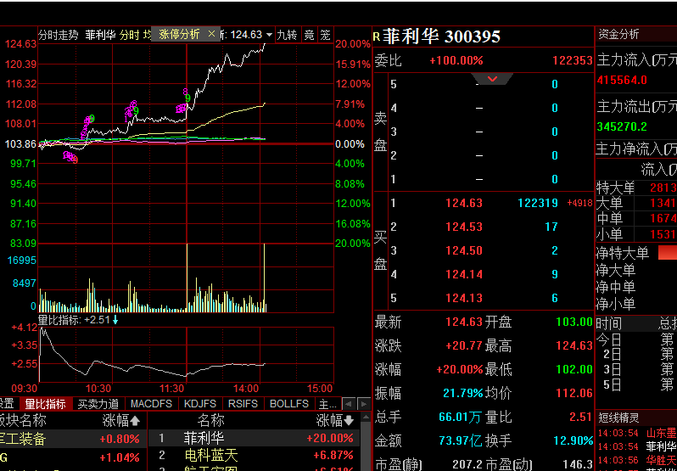Click the scrollbar up arrow of stock list
This screenshot has height=471, width=677.
point(366,417)
